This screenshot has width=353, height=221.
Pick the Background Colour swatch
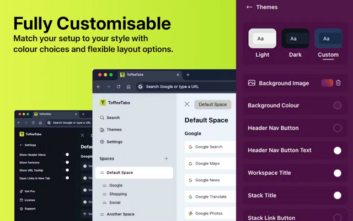coord(337,106)
